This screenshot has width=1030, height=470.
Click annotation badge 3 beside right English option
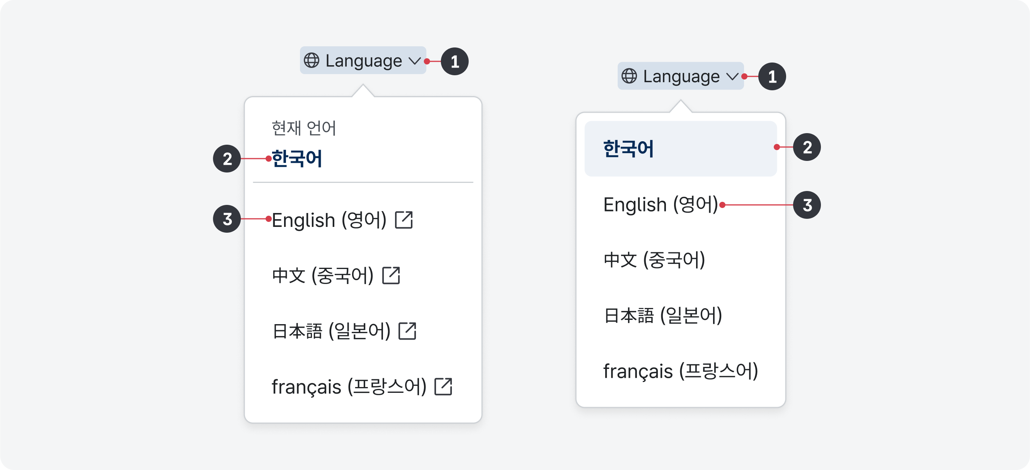point(807,205)
